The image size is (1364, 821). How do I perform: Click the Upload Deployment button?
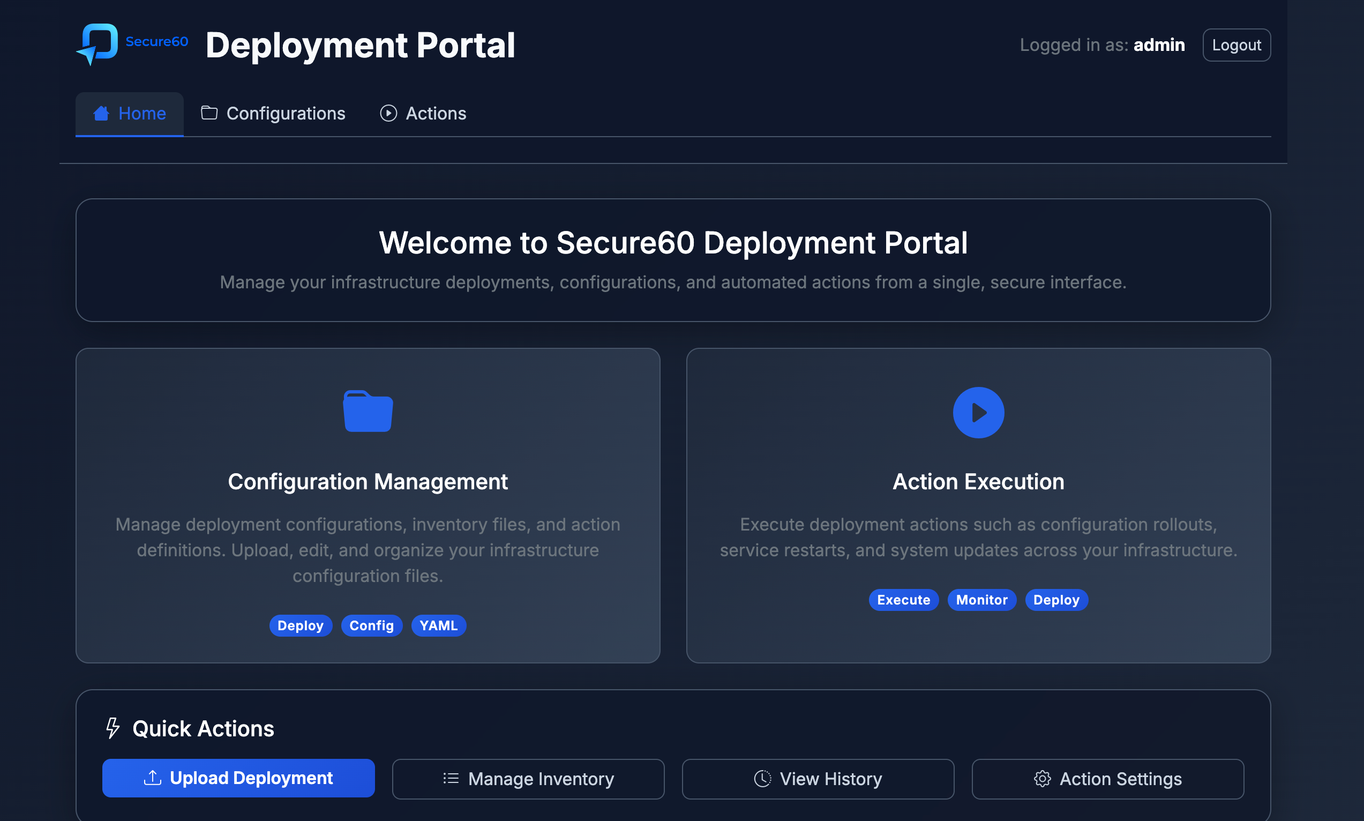coord(238,778)
